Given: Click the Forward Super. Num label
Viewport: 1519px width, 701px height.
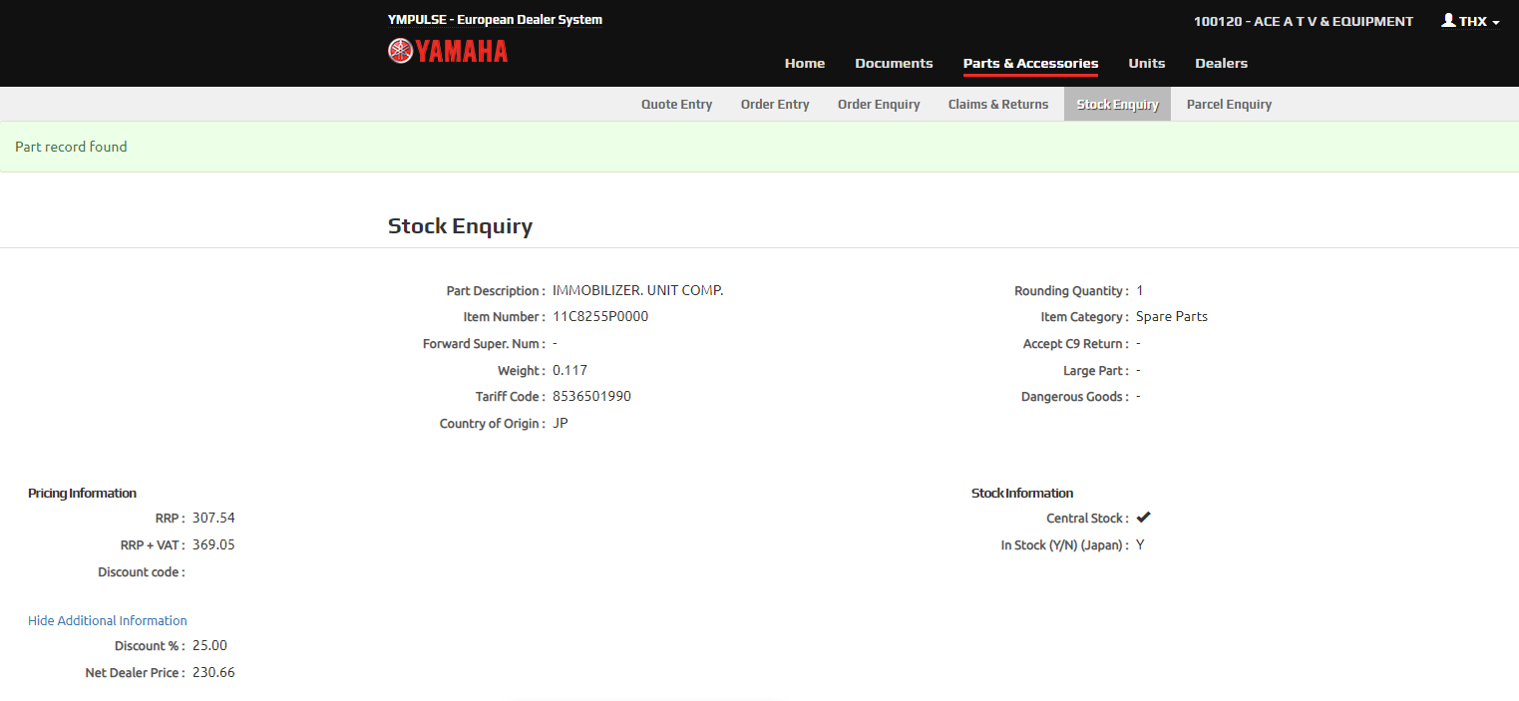Looking at the screenshot, I should click(484, 343).
